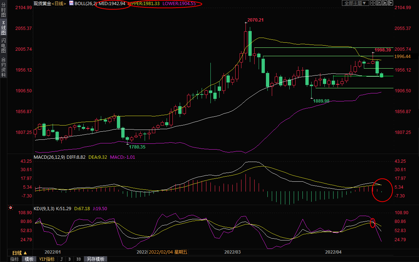Click the vertical range measure icon
This screenshot has width=419, height=262.
[379, 3]
